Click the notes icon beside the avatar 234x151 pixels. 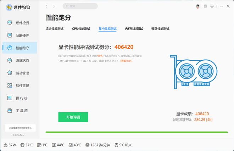(205, 6)
